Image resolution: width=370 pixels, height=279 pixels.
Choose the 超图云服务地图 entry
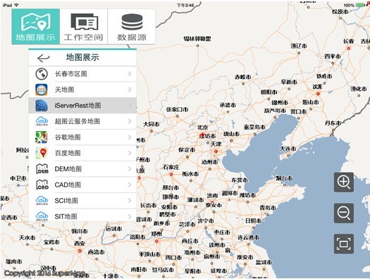[82, 121]
